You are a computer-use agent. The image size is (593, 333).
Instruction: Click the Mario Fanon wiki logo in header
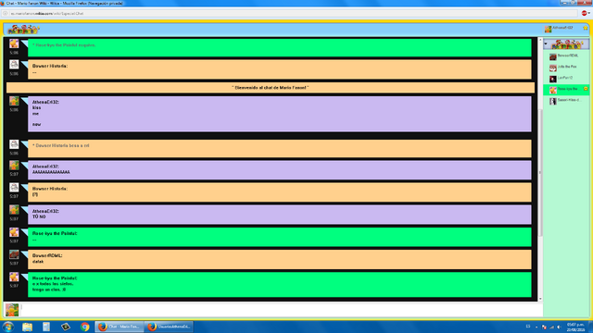click(x=23, y=29)
